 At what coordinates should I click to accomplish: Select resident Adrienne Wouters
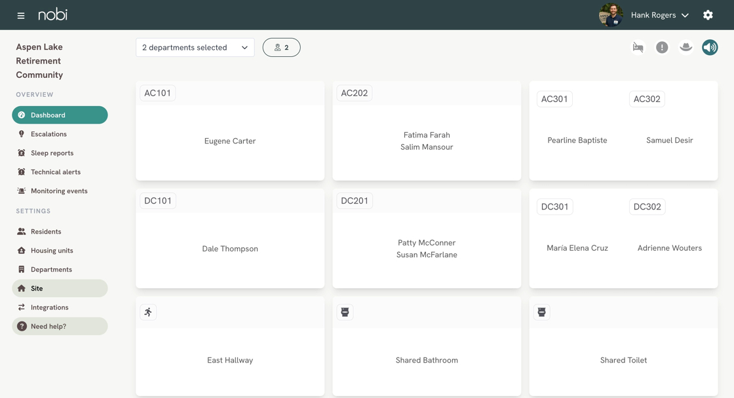pos(669,248)
